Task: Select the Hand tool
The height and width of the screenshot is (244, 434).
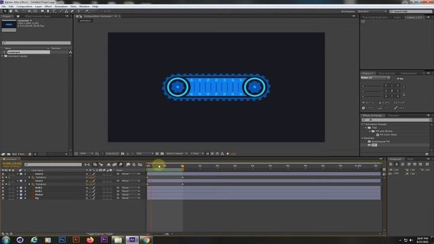Action: pyautogui.click(x=11, y=11)
